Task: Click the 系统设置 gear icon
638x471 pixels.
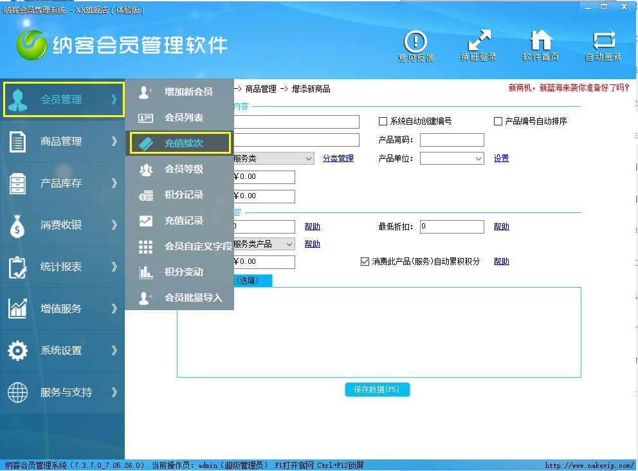Action: [17, 351]
